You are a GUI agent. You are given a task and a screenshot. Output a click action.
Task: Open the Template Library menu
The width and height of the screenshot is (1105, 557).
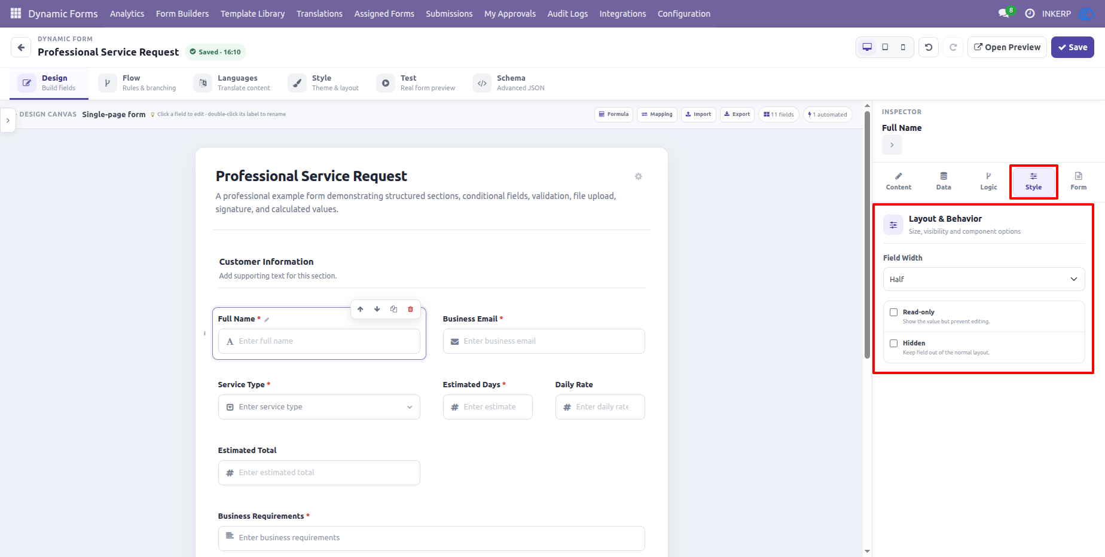click(x=252, y=13)
